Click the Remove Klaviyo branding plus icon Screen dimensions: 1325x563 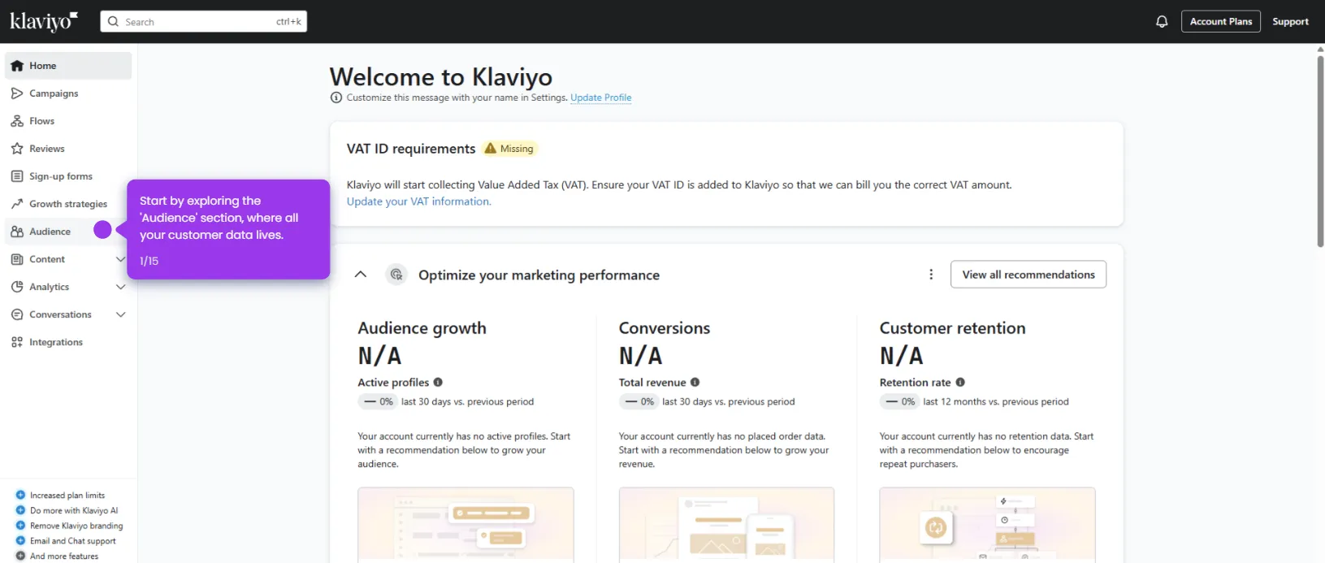pos(21,526)
